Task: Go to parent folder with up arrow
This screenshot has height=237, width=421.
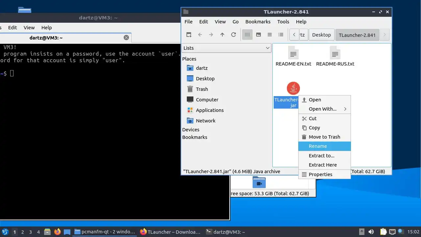Action: tap(222, 35)
